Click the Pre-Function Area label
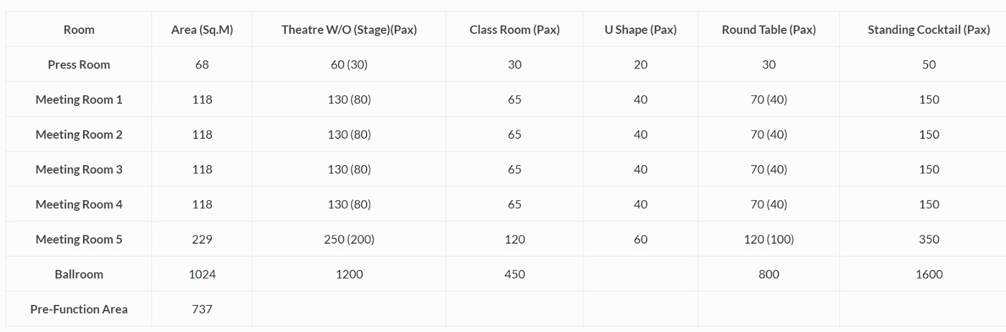Screen dimensions: 1006x332 pyautogui.click(x=79, y=309)
